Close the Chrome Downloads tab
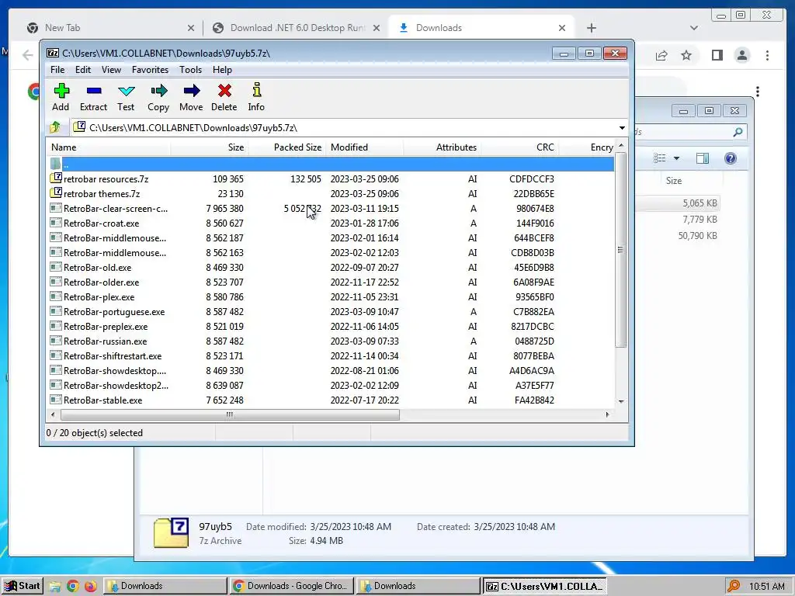795x596 pixels. click(562, 29)
